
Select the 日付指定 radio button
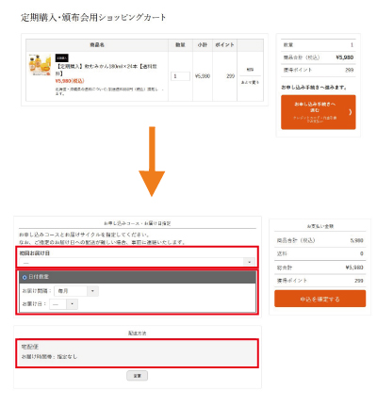25,277
